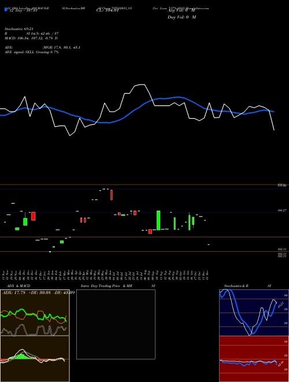Select the 'Day Vol: 0 M' label
Screen dimensions: 289x382
pyautogui.click(x=181, y=17)
